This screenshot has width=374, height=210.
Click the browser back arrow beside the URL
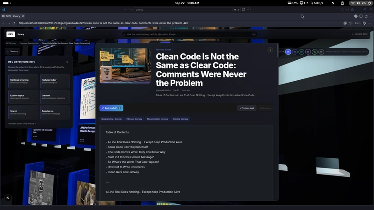(x=4, y=23)
